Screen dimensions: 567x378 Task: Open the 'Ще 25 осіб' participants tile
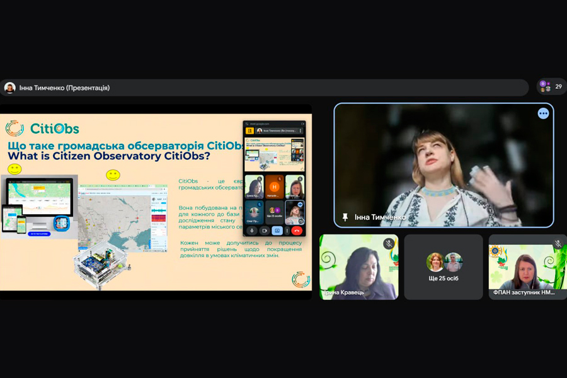tap(444, 267)
